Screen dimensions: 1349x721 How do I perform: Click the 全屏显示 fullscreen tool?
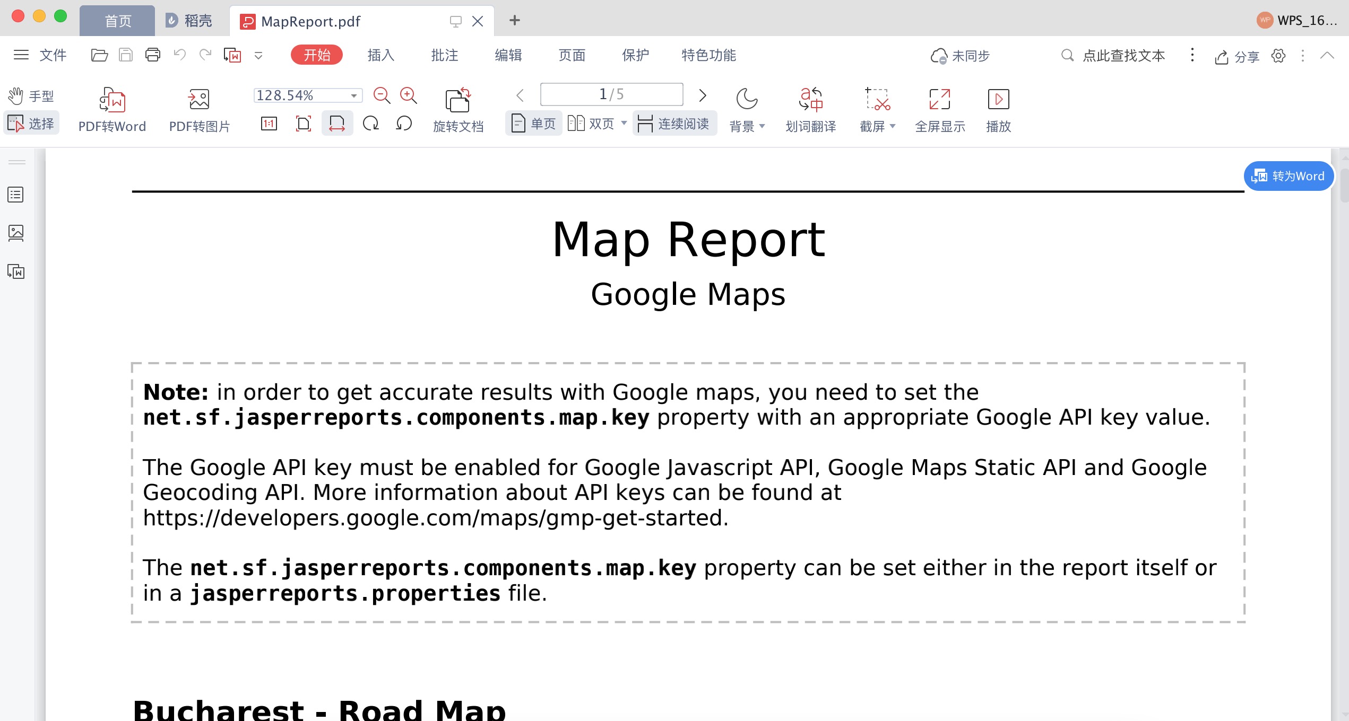pos(940,110)
